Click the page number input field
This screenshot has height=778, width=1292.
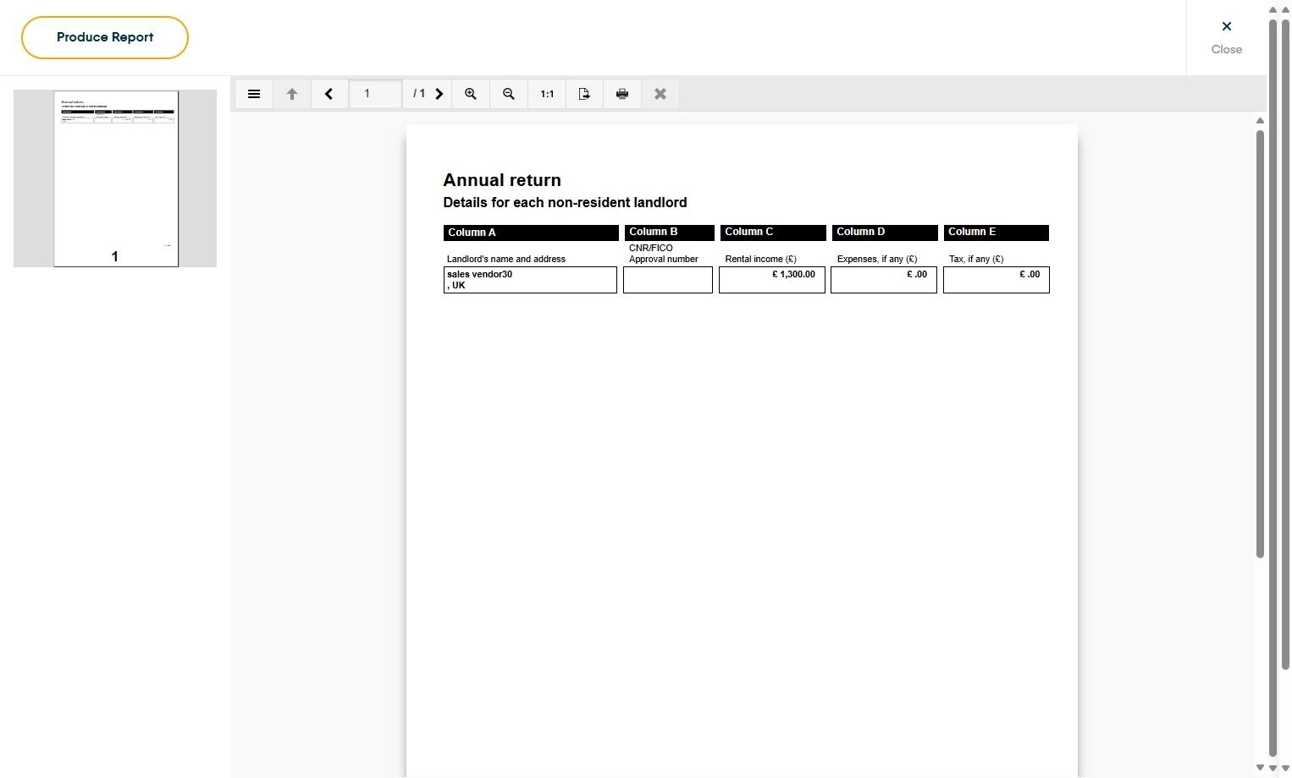(x=375, y=94)
